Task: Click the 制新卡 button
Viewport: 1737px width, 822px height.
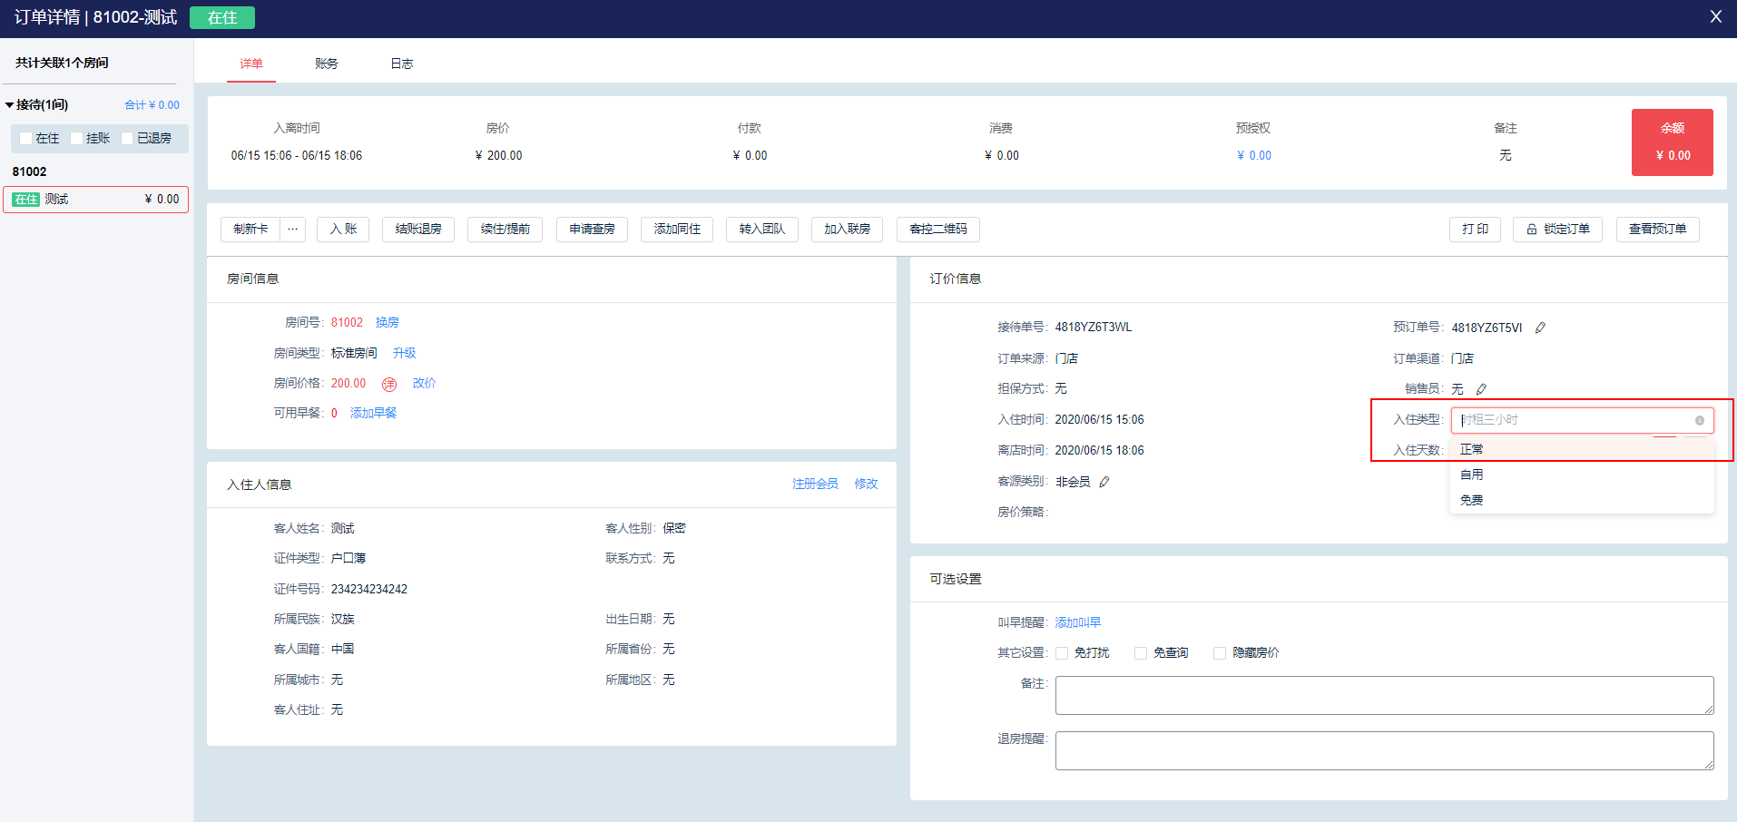Action: [x=250, y=230]
